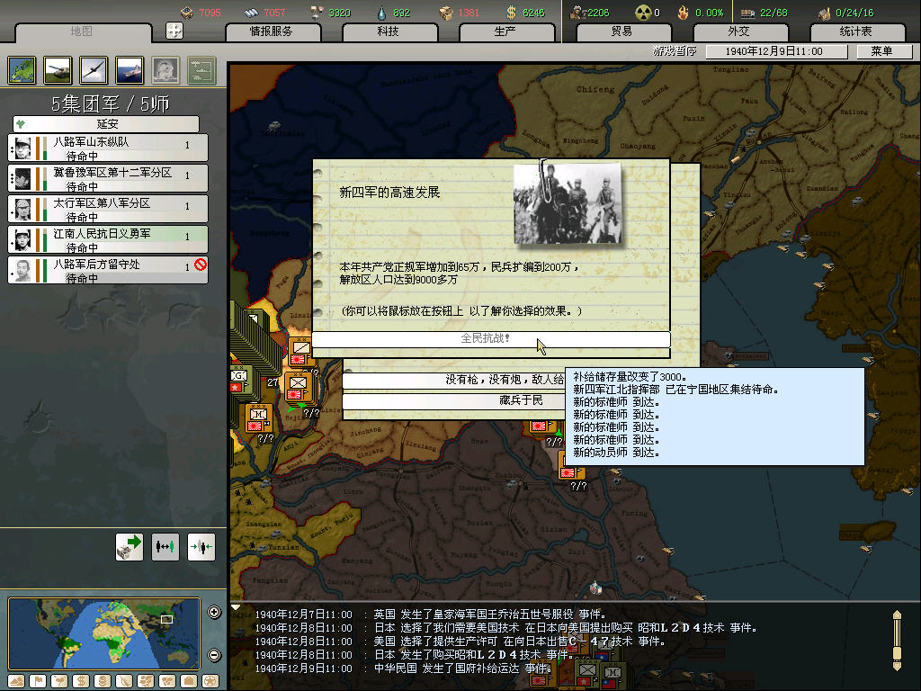This screenshot has height=691, width=921.
Task: Select the 八路军山东纵队 army unit
Action: pos(108,148)
